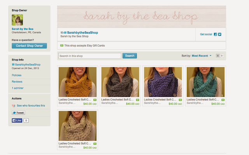Click the Get social link
This screenshot has height=155, width=249.
[206, 34]
